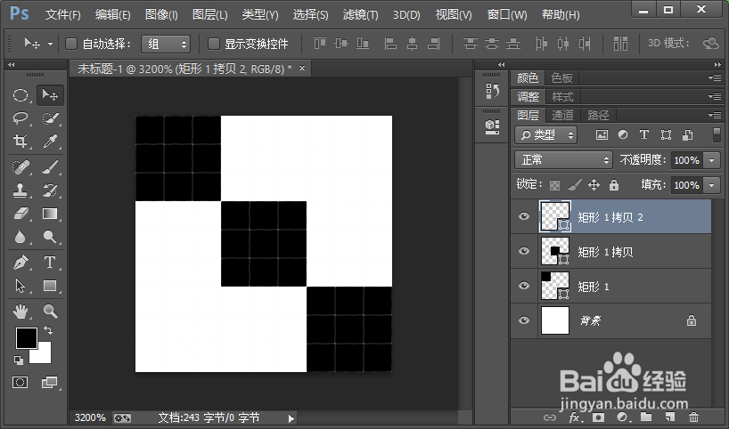Open the History panel icon
Viewport: 729px width, 429px height.
point(492,91)
